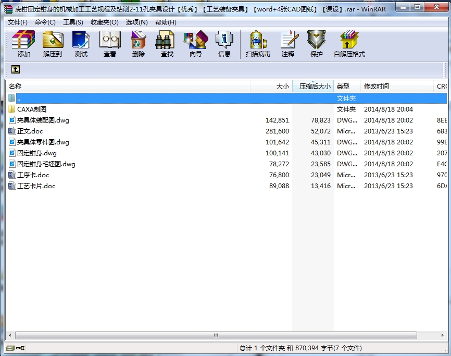Click the icon of 夹具体装配图.dwg
Image resolution: width=451 pixels, height=356 pixels.
[x=11, y=120]
